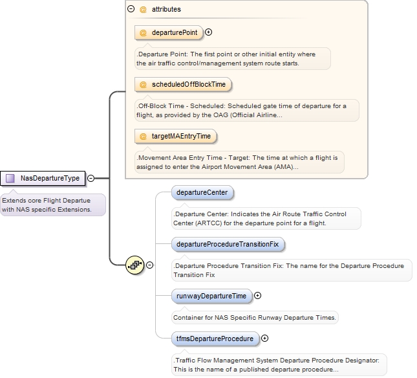Expand the runwayDepartureTime element
Image resolution: width=417 pixels, height=378 pixels.
click(x=257, y=296)
